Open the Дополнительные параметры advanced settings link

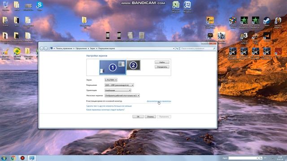(x=159, y=101)
